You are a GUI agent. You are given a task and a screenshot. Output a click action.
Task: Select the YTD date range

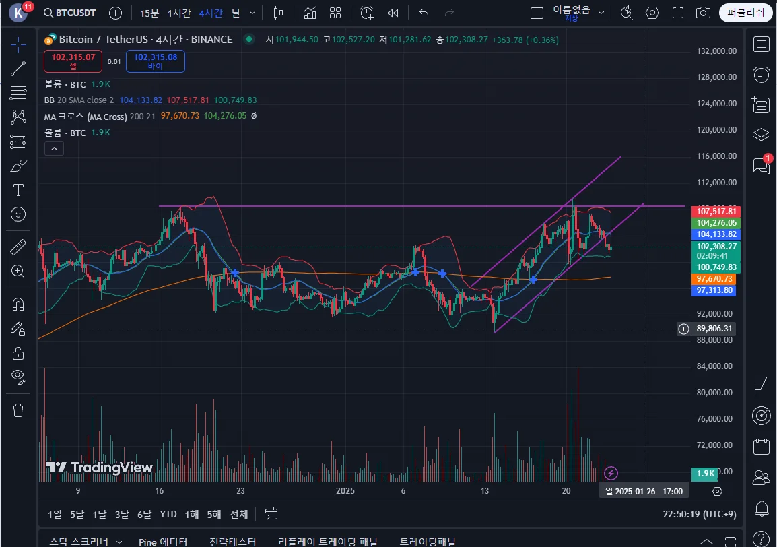[x=168, y=514]
